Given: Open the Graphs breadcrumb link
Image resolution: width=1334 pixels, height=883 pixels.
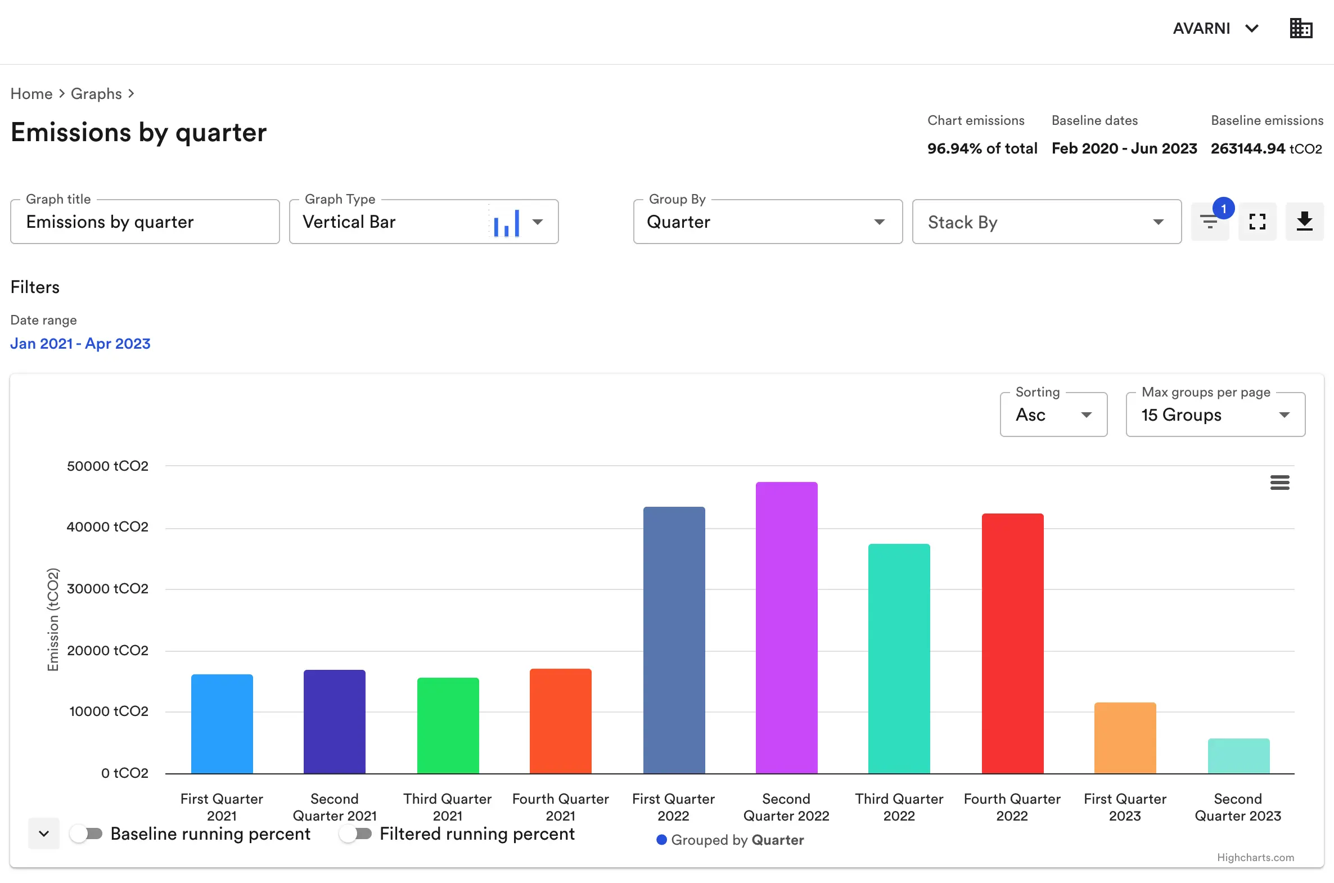Looking at the screenshot, I should [96, 93].
